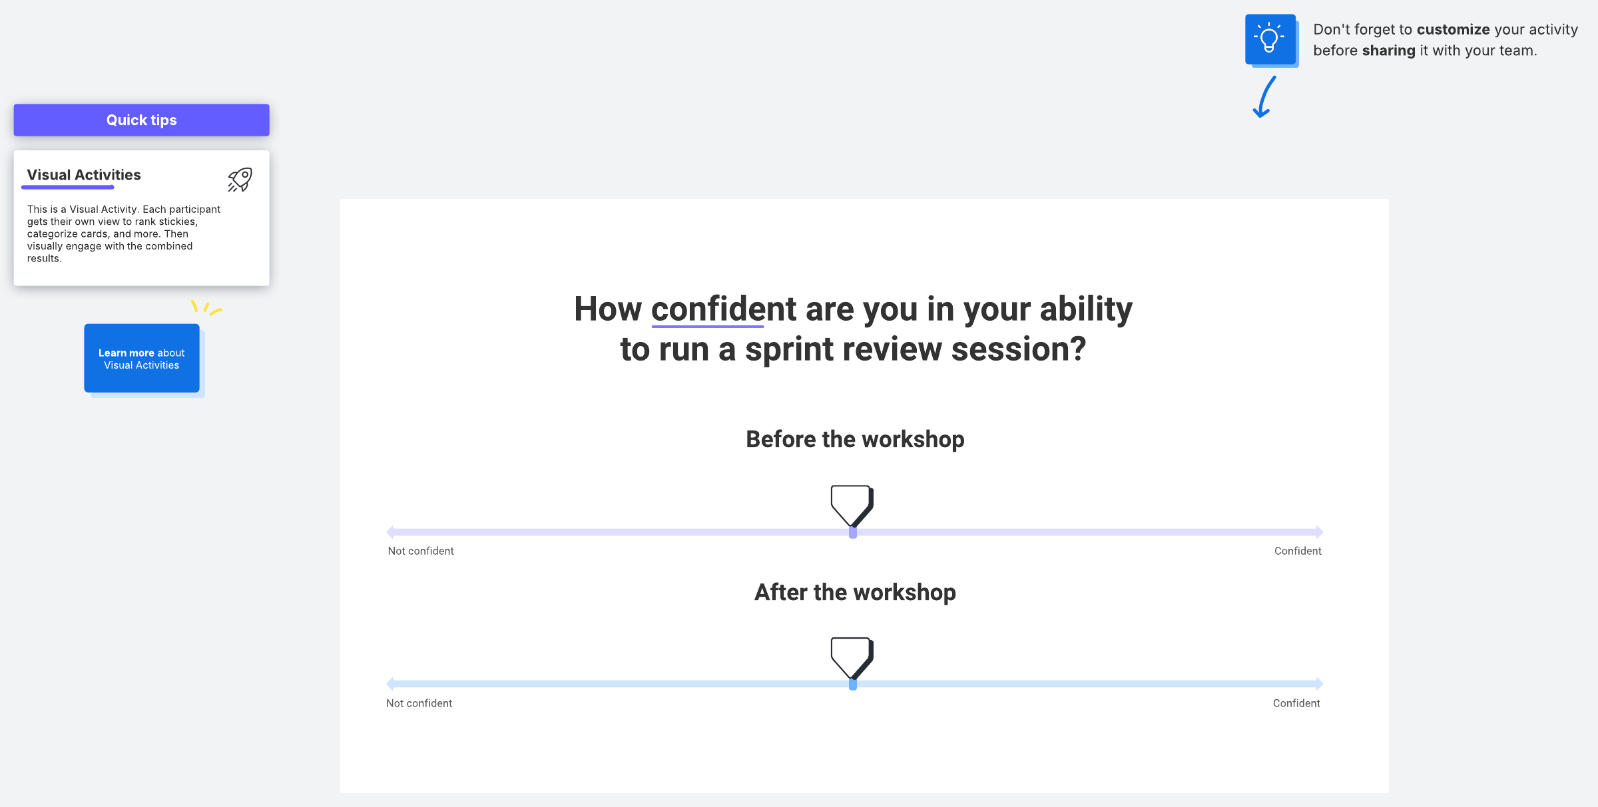Click the Visual Activity description paragraph
The width and height of the screenshot is (1598, 807).
click(x=124, y=234)
